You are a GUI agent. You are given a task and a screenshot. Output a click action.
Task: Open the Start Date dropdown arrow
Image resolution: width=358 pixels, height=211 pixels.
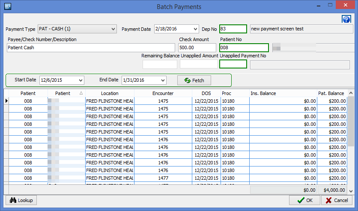click(81, 80)
